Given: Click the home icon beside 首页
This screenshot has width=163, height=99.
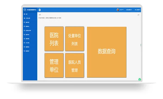Looking at the screenshot, I should 24,14.
